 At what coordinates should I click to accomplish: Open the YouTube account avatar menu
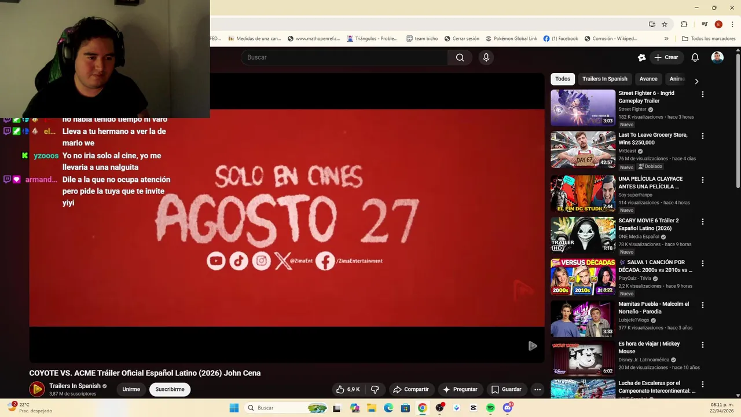pyautogui.click(x=717, y=57)
